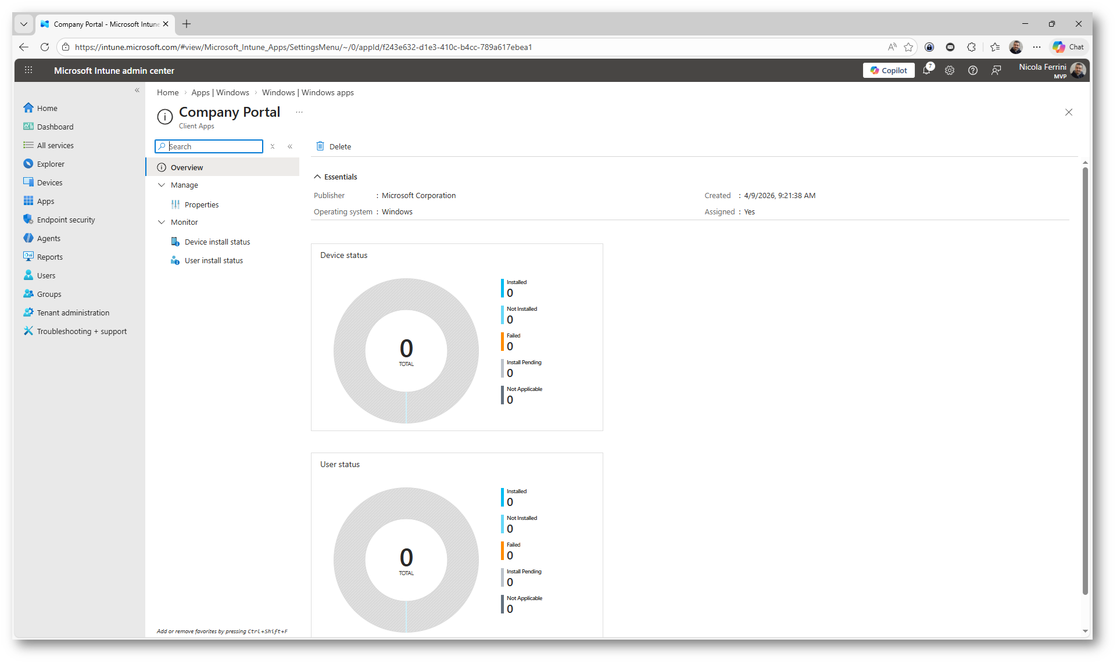Open Troubleshooting + support in sidebar

(81, 331)
